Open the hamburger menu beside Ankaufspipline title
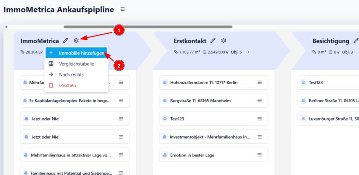 (x=122, y=9)
